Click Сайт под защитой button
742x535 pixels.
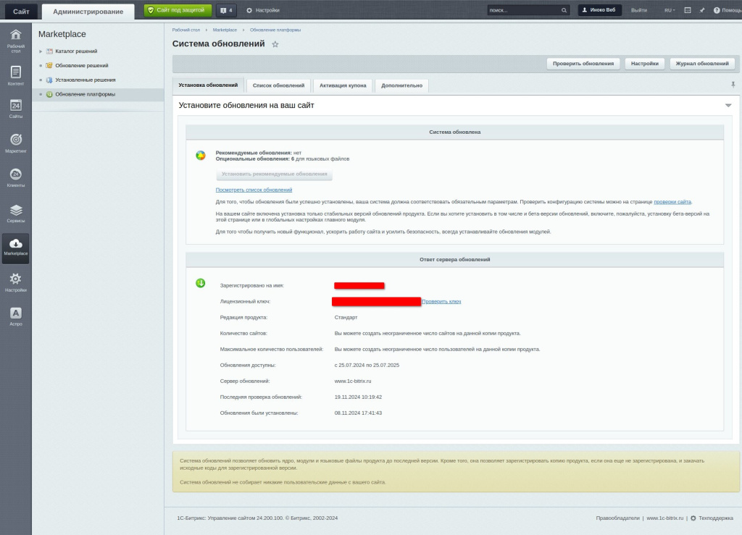click(178, 10)
